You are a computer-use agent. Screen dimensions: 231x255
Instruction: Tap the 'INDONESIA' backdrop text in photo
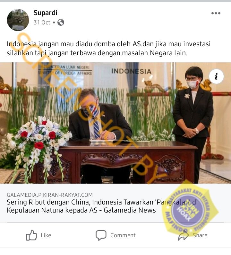click(131, 71)
